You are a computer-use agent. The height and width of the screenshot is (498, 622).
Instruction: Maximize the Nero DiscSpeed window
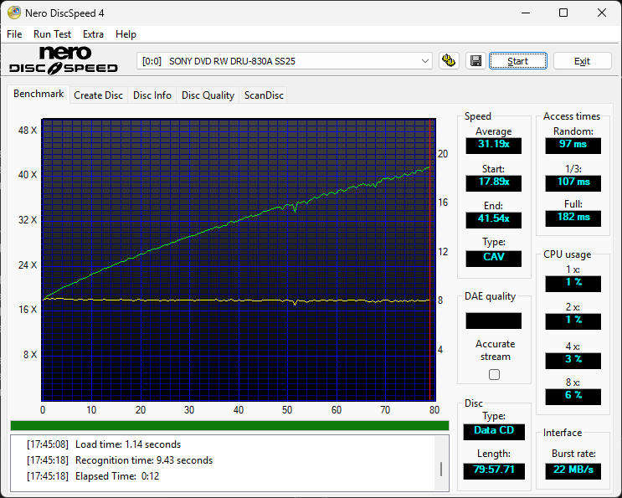pyautogui.click(x=563, y=13)
